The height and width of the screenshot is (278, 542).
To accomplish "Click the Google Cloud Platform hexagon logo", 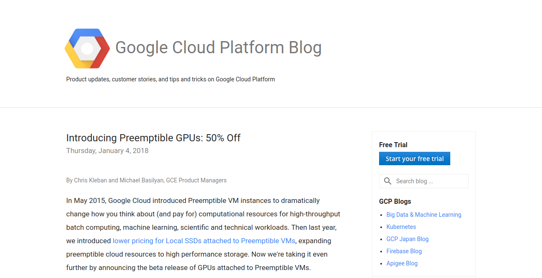I will (87, 49).
